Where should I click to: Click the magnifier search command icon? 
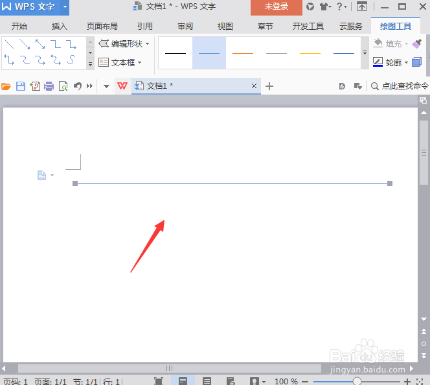point(374,86)
